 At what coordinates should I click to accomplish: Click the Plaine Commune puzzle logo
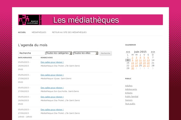(x=30, y=20)
